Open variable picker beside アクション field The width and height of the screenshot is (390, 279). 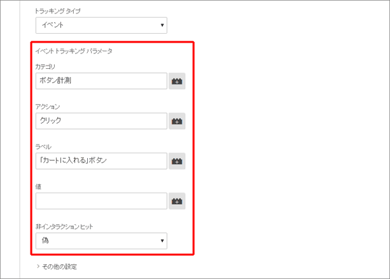pos(177,121)
